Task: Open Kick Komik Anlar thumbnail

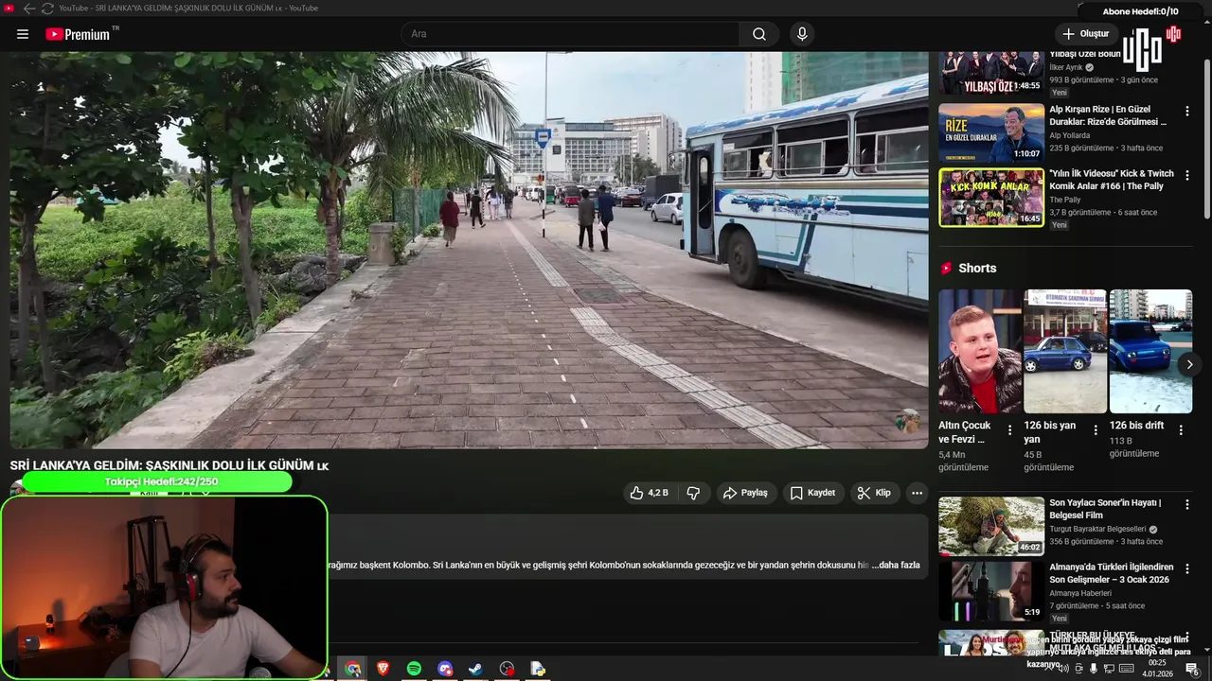Action: 991,197
